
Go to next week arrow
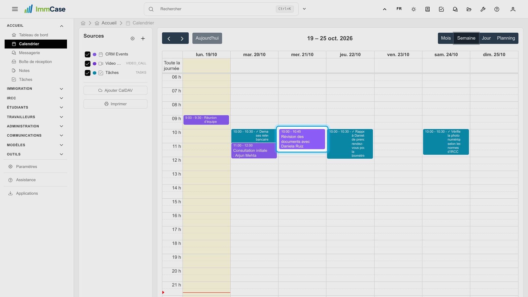[x=182, y=38]
